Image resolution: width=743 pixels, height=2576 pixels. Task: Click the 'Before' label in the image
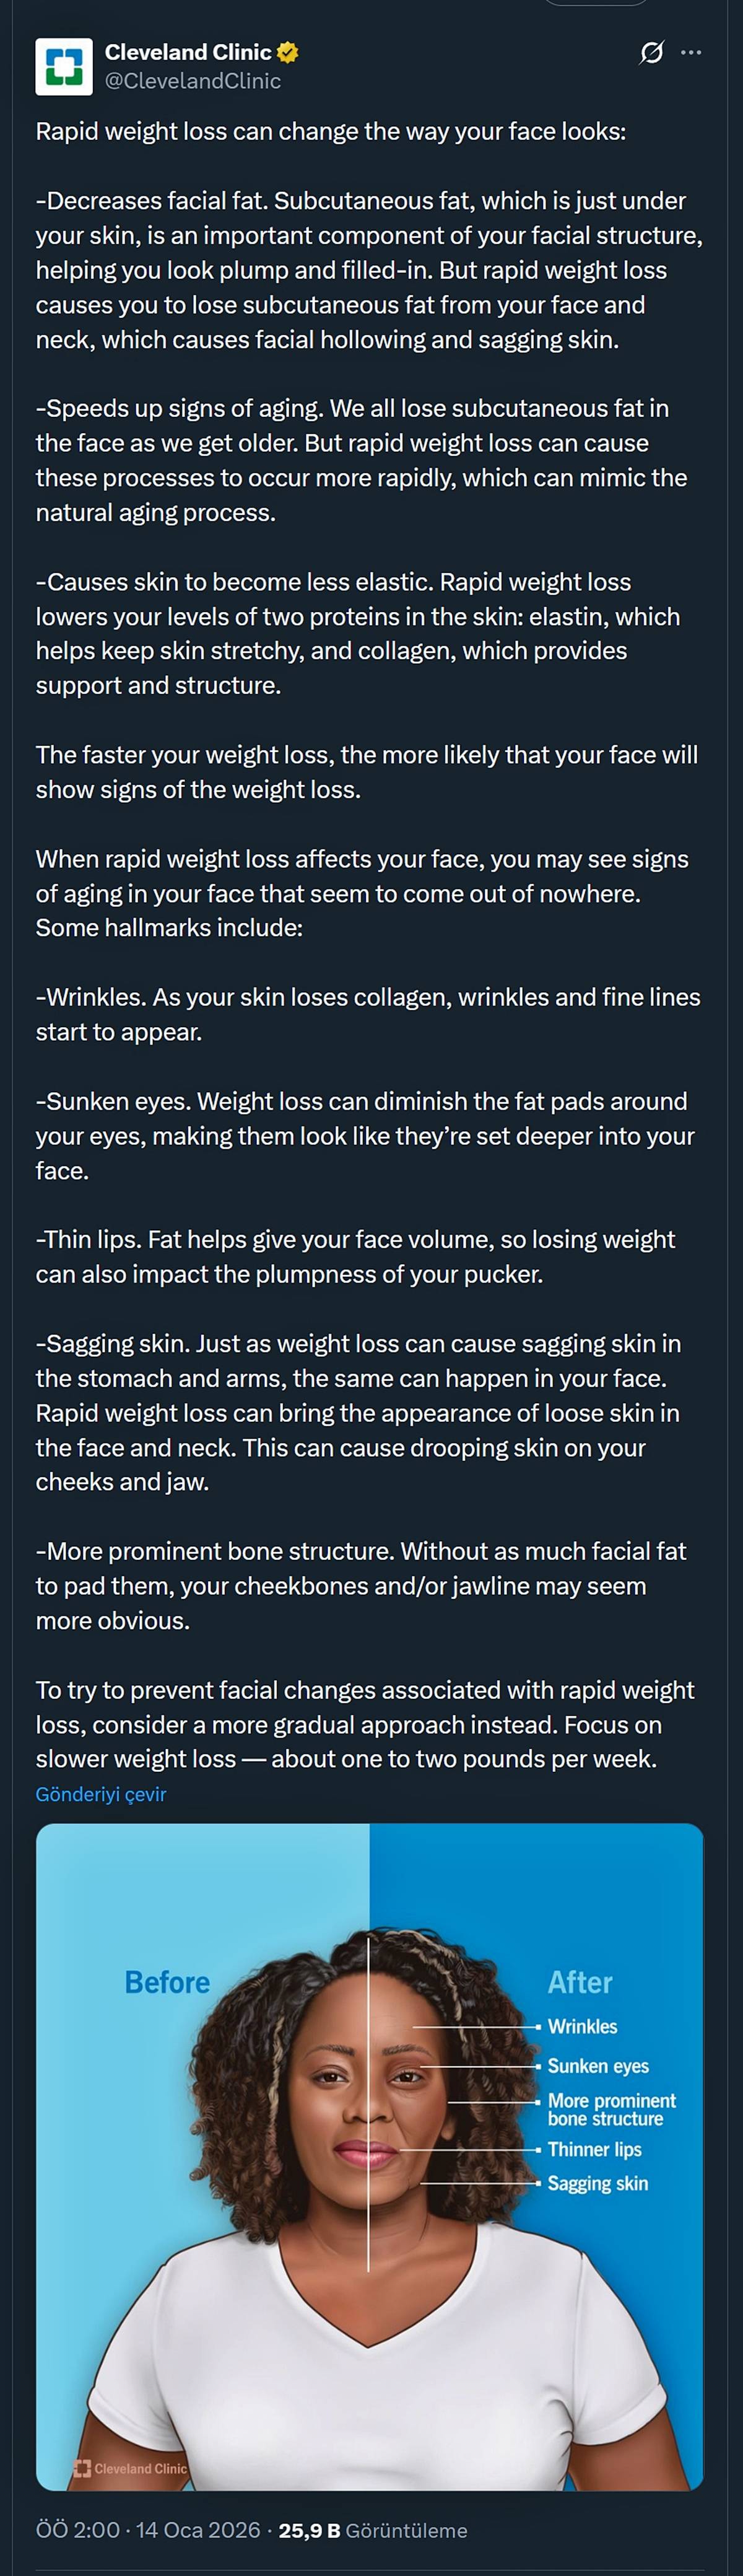[167, 1982]
